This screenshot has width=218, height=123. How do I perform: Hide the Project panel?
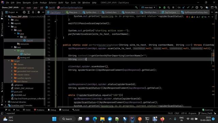pos(43,12)
